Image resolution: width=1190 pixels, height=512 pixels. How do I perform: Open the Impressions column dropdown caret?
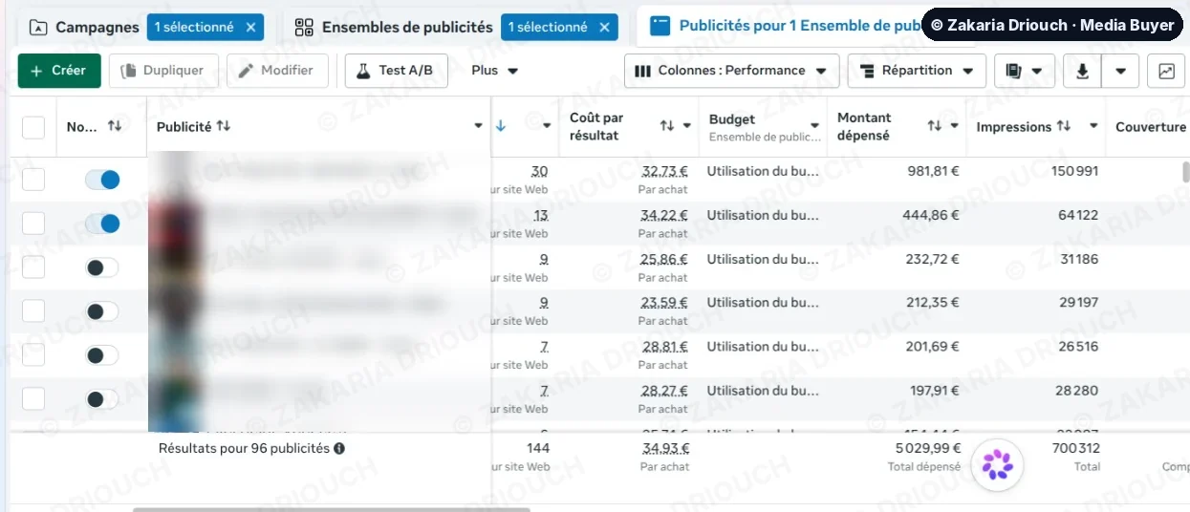click(1093, 126)
